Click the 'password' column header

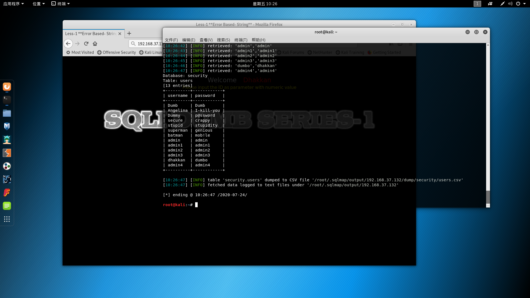click(x=205, y=95)
